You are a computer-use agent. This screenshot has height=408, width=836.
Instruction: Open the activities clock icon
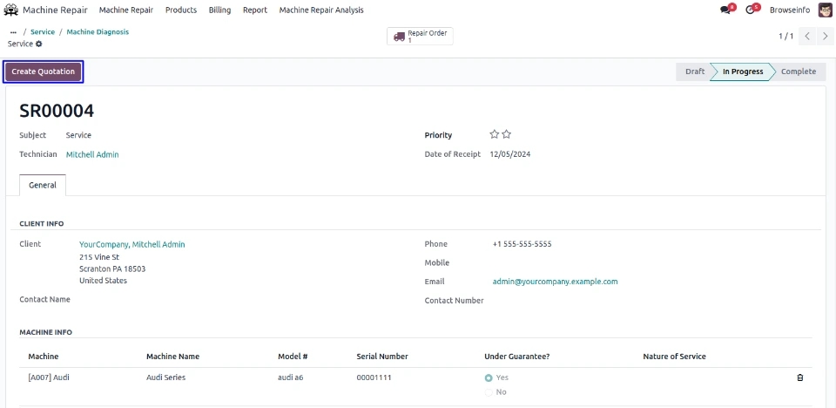tap(751, 10)
